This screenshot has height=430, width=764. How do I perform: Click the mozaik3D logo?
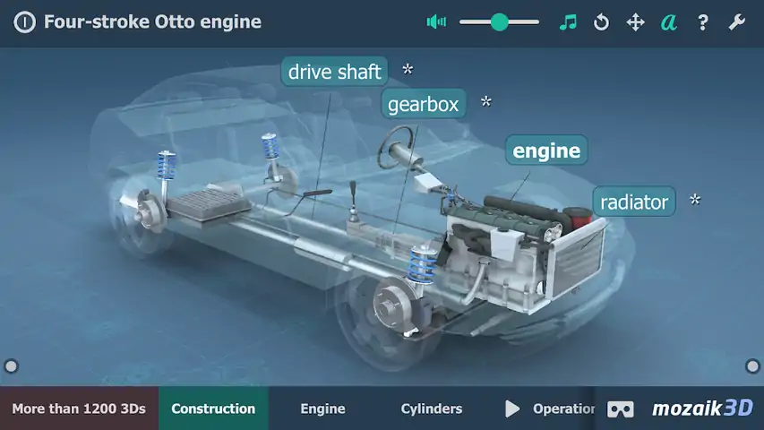coord(701,408)
